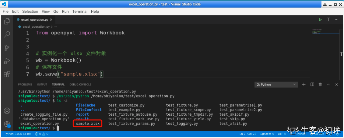Open Source Control view in activity bar

(x=7, y=47)
